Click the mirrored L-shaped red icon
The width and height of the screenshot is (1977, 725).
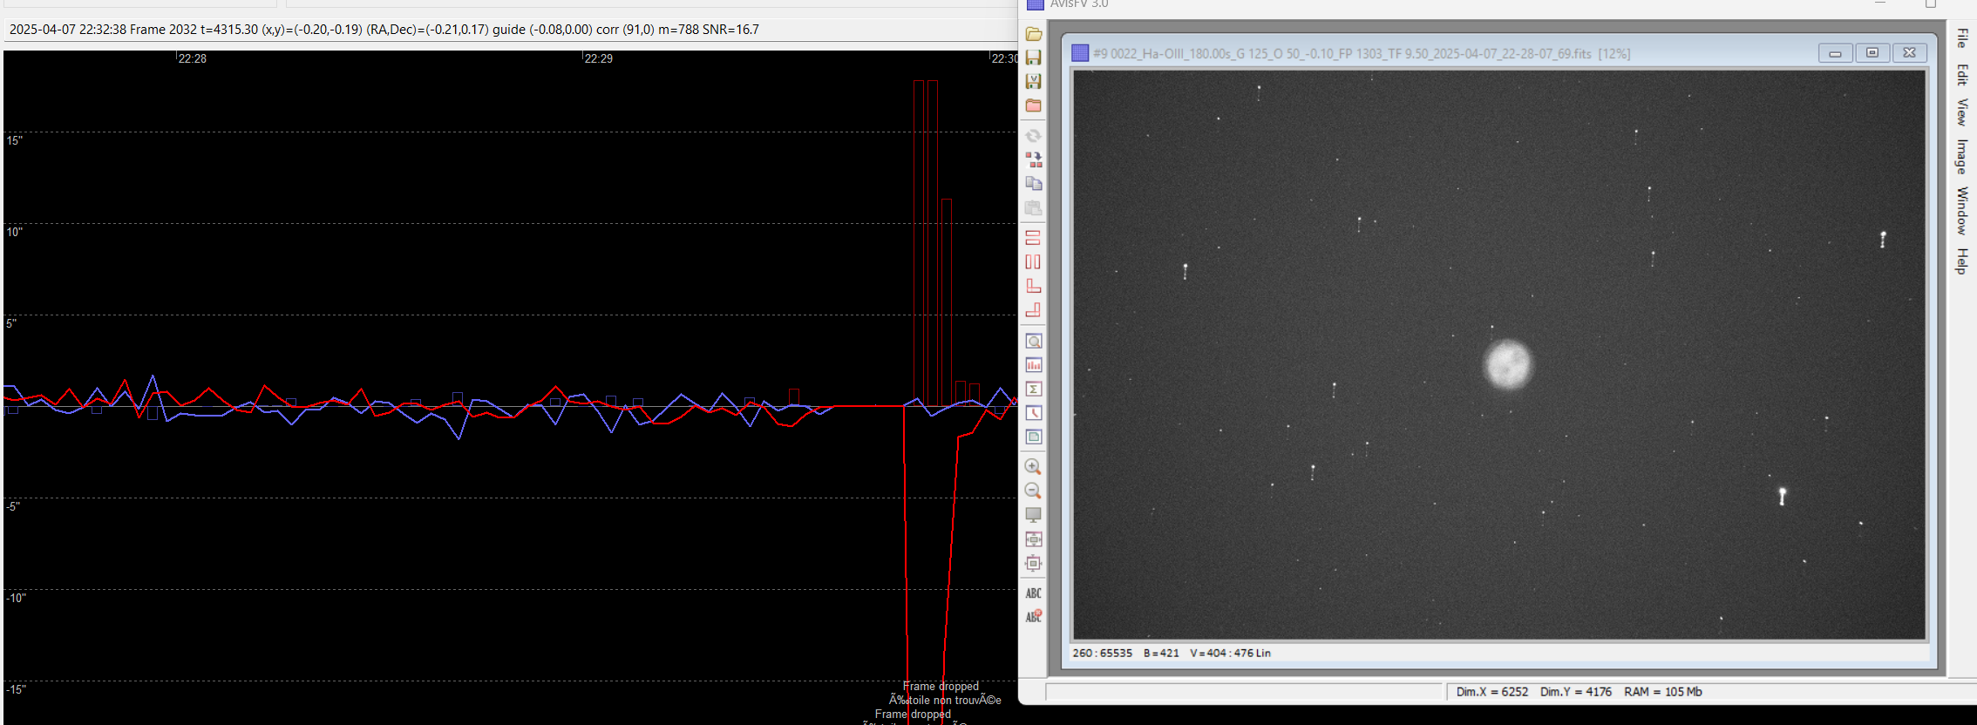click(x=1033, y=310)
